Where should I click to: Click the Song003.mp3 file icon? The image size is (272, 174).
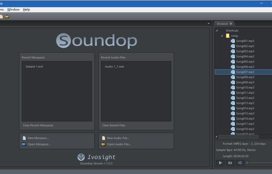pyautogui.click(x=233, y=51)
